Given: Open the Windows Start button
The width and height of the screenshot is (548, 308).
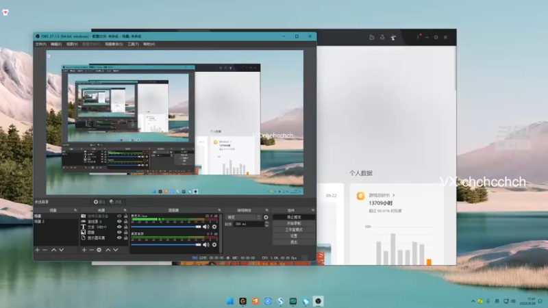Looking at the screenshot, I should pos(230,301).
